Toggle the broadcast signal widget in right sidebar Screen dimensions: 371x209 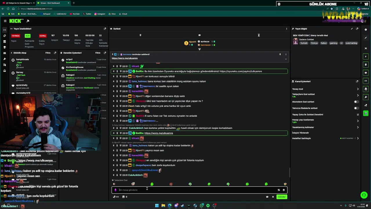(366, 81)
